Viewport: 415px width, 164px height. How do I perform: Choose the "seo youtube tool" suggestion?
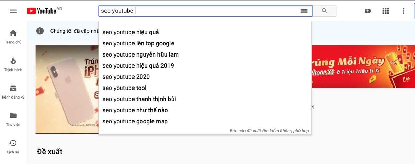click(x=124, y=88)
